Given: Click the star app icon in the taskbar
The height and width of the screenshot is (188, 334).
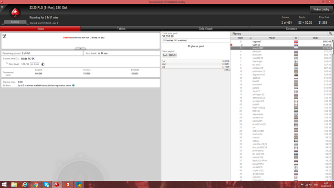Looking at the screenshot, I should tap(79, 185).
